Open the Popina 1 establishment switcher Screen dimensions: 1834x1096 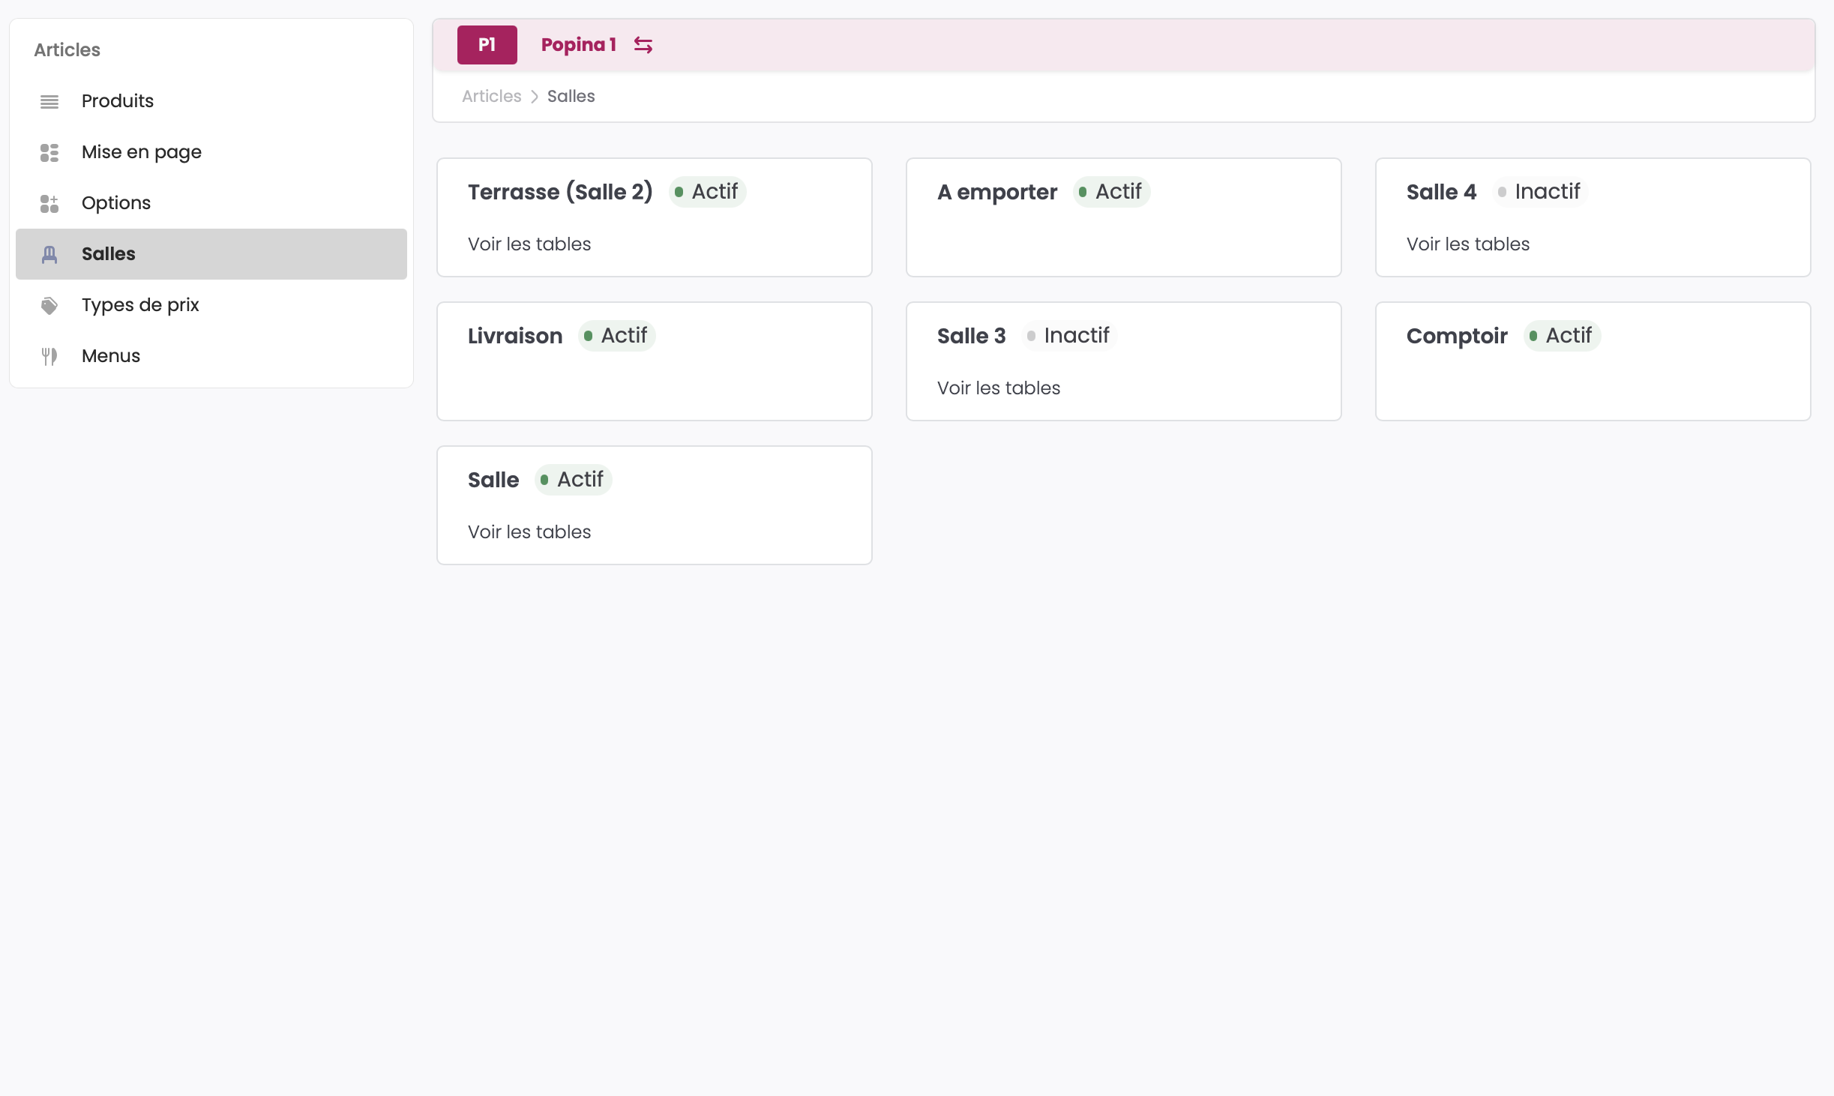pos(578,45)
